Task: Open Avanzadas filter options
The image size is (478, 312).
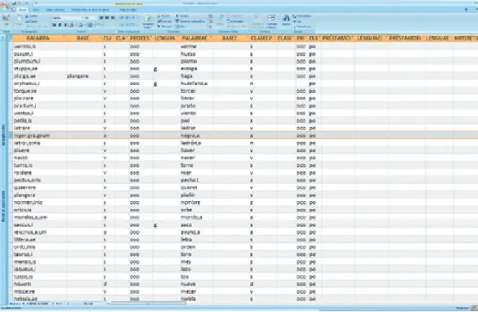Action: (236, 21)
